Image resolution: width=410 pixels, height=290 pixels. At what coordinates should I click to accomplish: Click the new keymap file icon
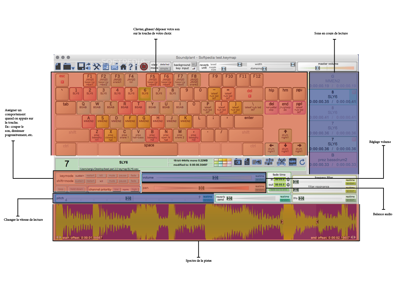pyautogui.click(x=58, y=66)
